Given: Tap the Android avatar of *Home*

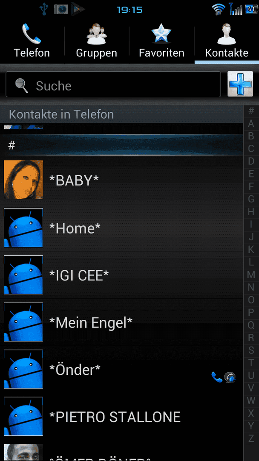Looking at the screenshot, I should coord(23,228).
